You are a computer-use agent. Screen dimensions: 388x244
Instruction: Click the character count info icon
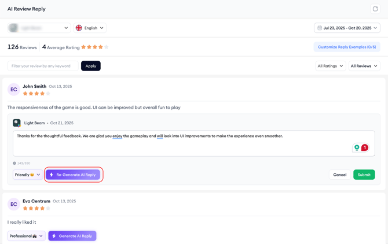coord(14,163)
